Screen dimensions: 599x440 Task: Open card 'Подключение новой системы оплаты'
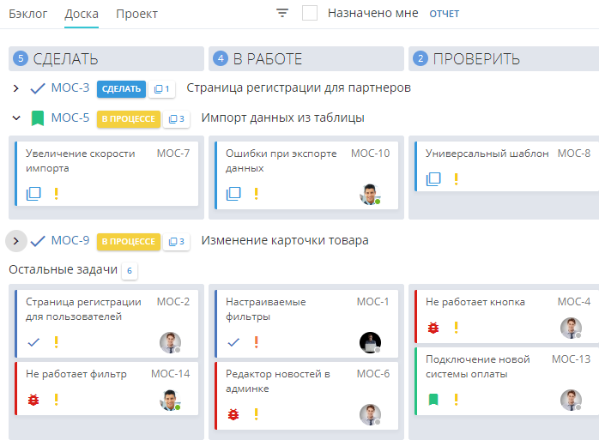point(506,381)
